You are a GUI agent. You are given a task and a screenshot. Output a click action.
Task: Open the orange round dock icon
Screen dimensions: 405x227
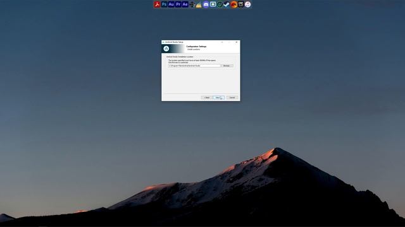234,4
